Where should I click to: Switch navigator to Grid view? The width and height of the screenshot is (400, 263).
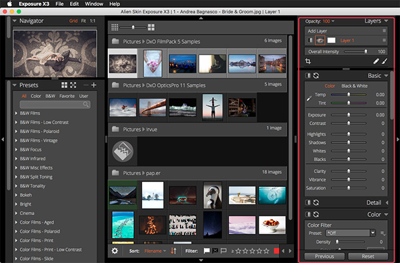[x=73, y=21]
